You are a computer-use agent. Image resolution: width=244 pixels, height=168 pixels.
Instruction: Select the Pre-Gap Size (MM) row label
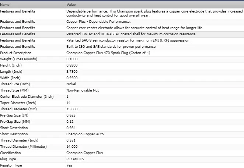click(16, 122)
